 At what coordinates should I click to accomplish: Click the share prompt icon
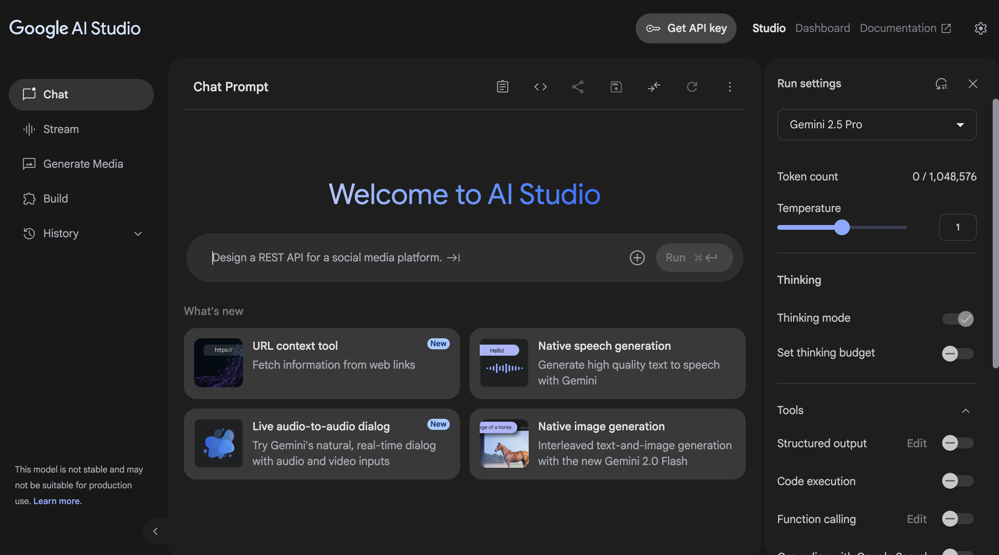pos(578,86)
